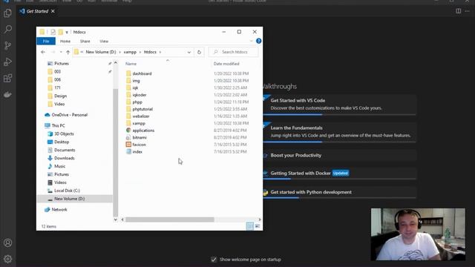This screenshot has width=475, height=267.
Task: Open Boost your Productivity walkthrough
Action: [339, 155]
